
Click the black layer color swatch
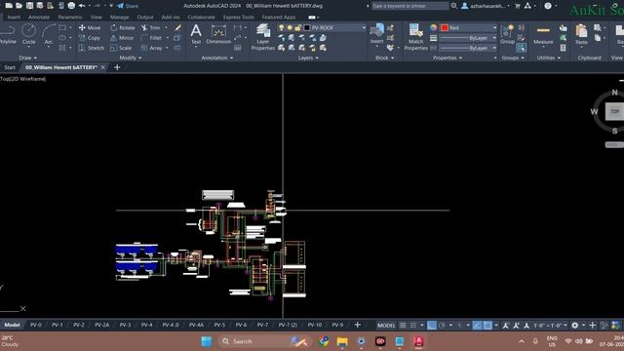pyautogui.click(x=307, y=27)
